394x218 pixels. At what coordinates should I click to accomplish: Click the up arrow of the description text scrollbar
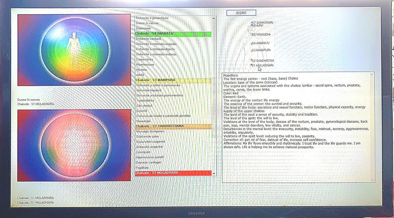[x=372, y=75]
